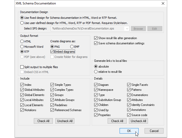The width and height of the screenshot is (182, 138).
Task: Choose relative to result file links
Action: tap(96, 71)
